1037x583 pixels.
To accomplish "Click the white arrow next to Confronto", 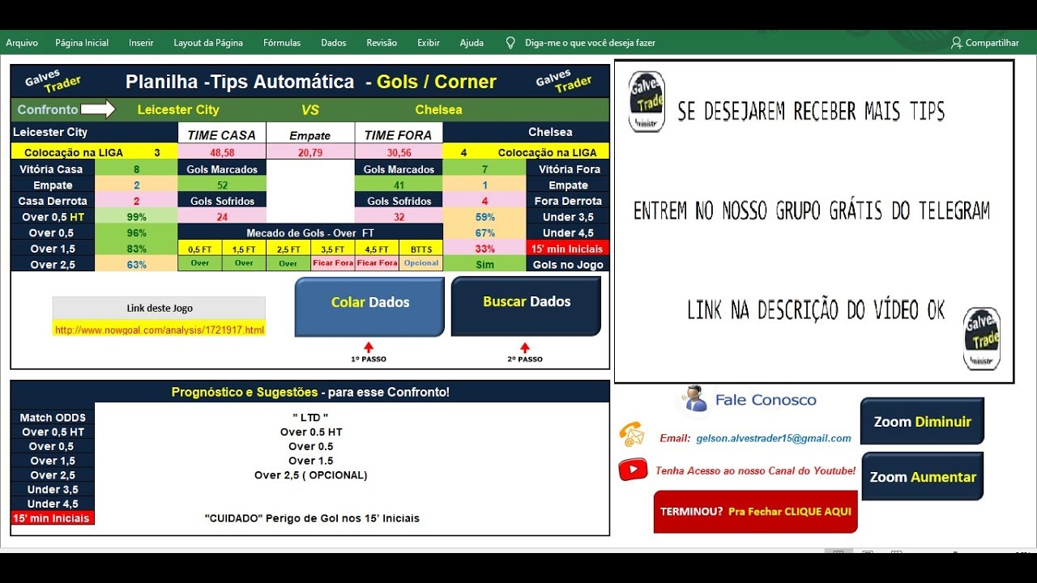I will pyautogui.click(x=98, y=109).
